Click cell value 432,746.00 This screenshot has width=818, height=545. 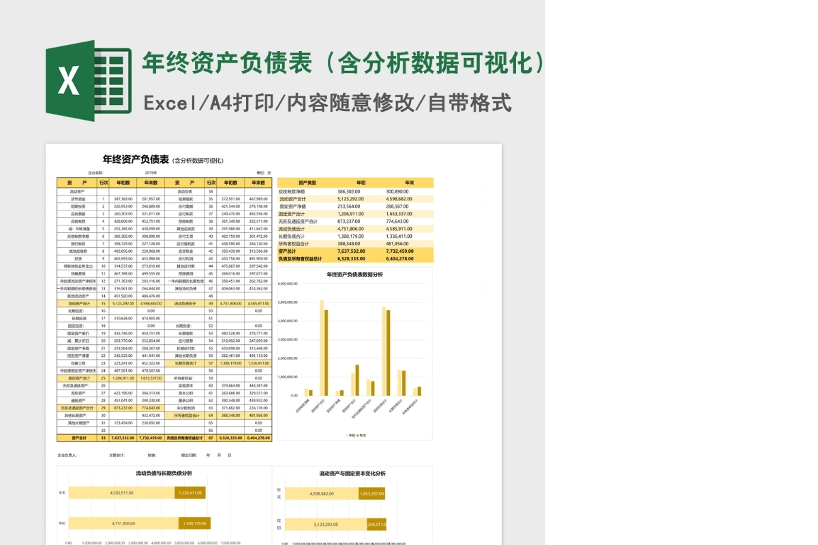[x=123, y=333]
